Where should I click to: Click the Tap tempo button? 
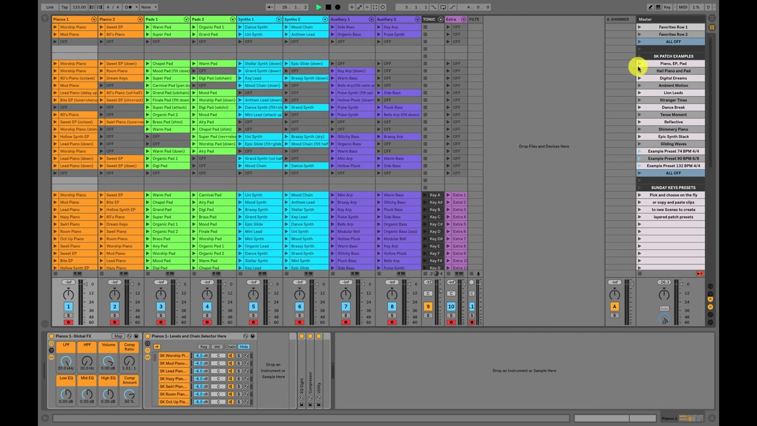pos(65,7)
